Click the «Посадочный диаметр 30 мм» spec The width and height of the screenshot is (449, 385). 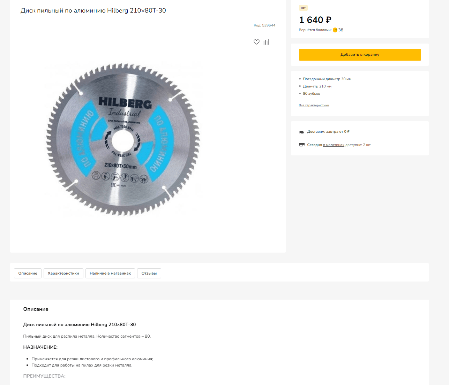click(x=327, y=79)
